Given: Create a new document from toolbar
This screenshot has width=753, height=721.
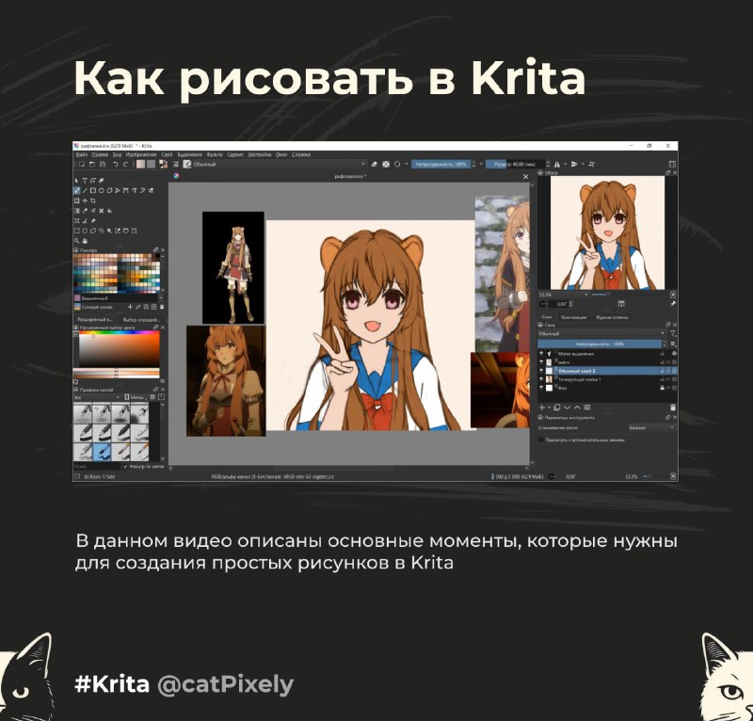Looking at the screenshot, I should click(x=82, y=165).
